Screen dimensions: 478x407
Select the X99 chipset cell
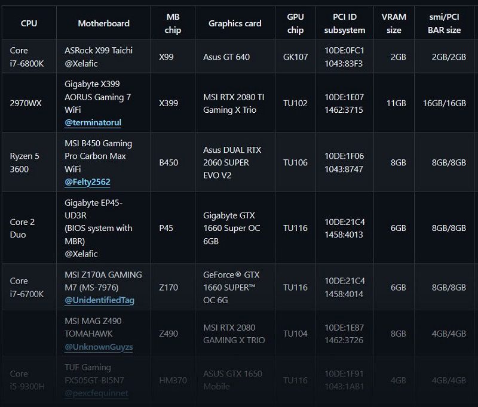[173, 57]
